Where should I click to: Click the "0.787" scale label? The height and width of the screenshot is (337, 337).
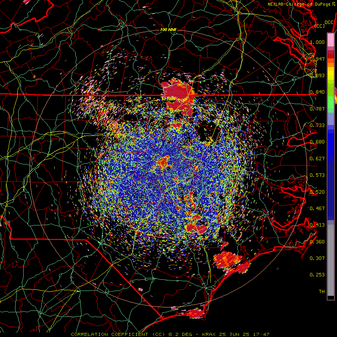[317, 109]
